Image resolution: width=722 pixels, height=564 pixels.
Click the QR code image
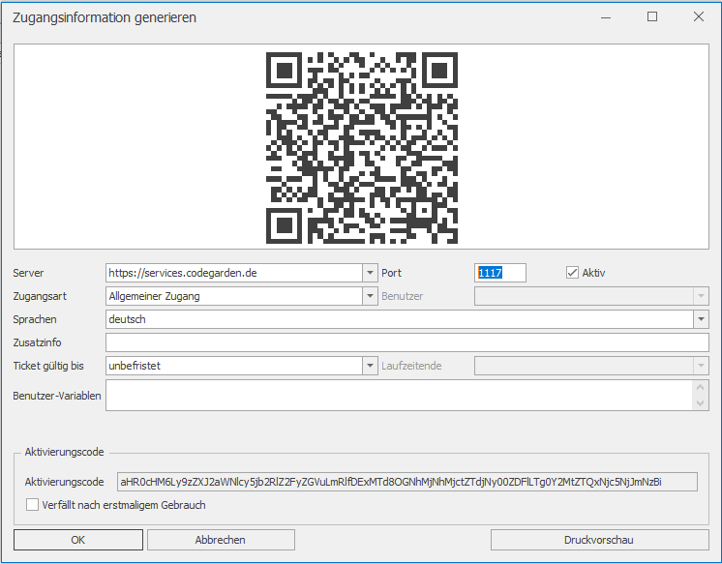coord(361,148)
